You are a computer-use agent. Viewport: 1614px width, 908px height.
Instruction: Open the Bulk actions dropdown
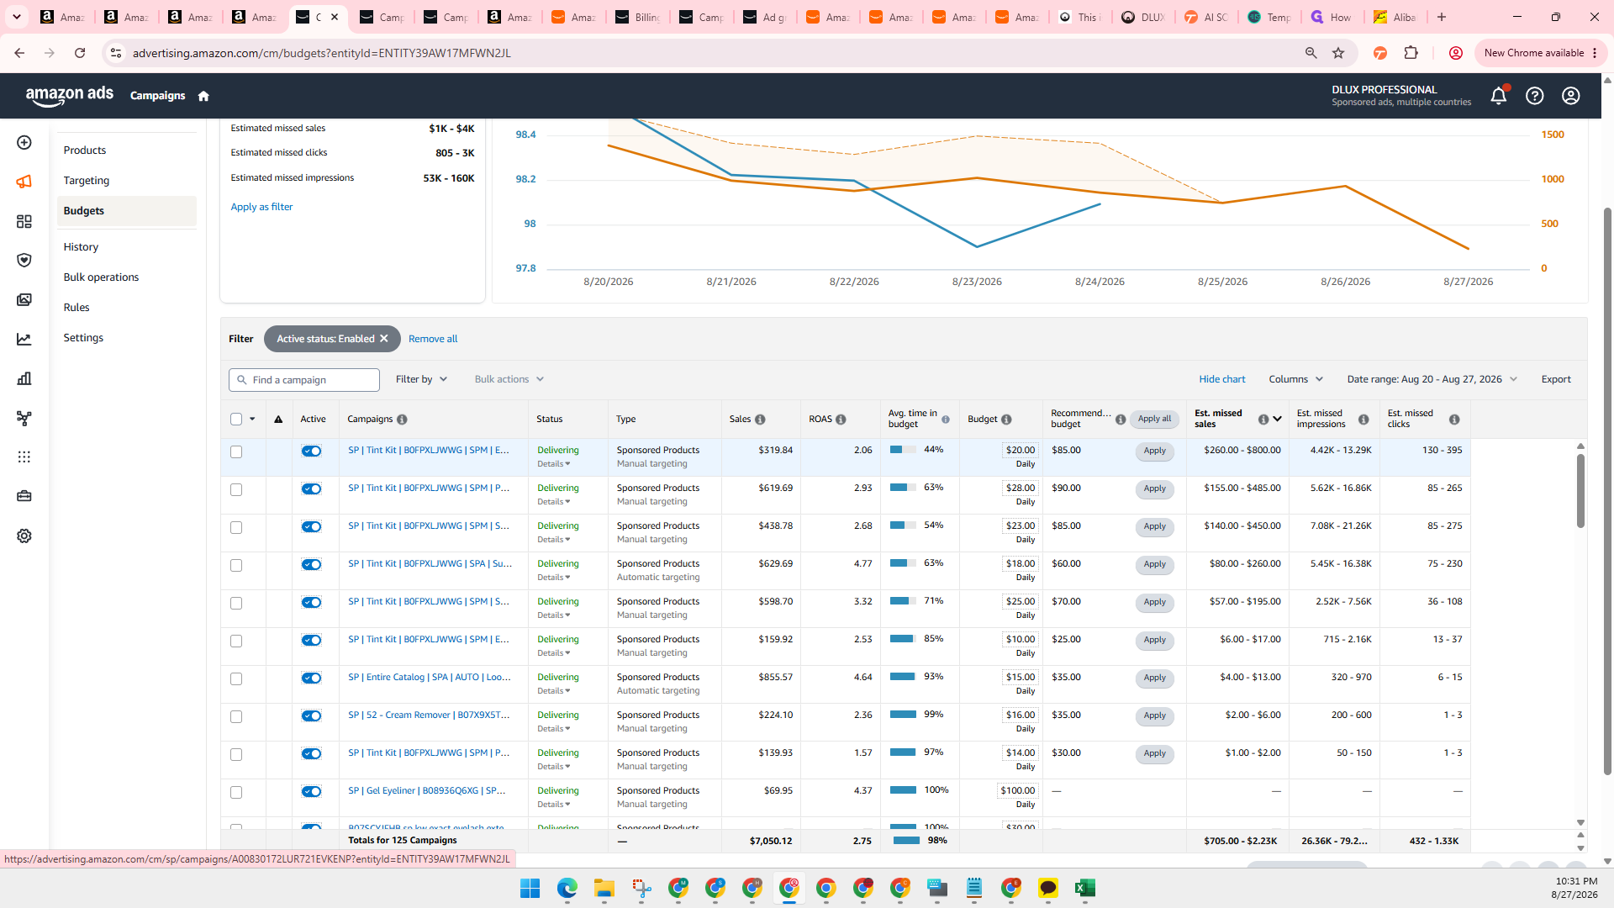click(509, 380)
